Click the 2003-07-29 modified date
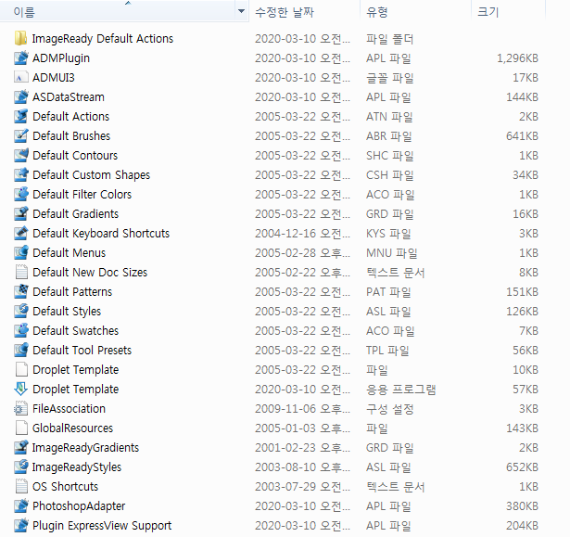The height and width of the screenshot is (537, 570). pyautogui.click(x=302, y=486)
